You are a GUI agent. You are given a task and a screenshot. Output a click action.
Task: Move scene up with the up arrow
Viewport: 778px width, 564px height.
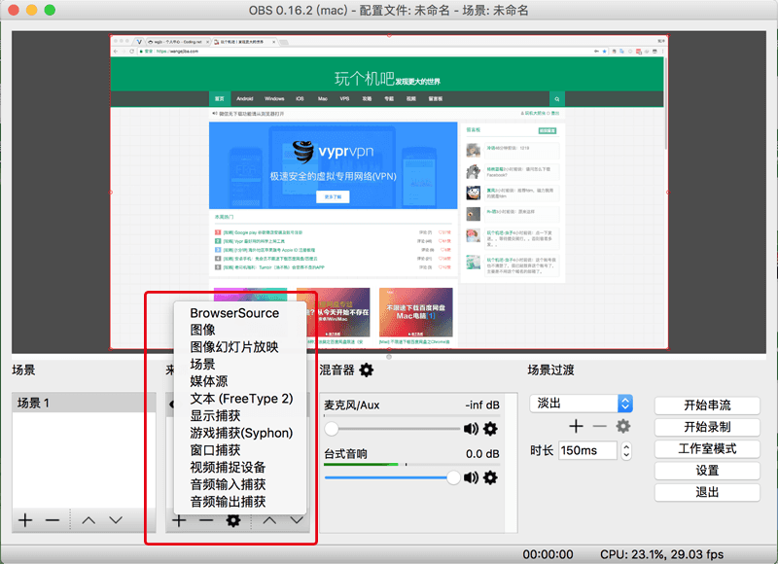(88, 520)
